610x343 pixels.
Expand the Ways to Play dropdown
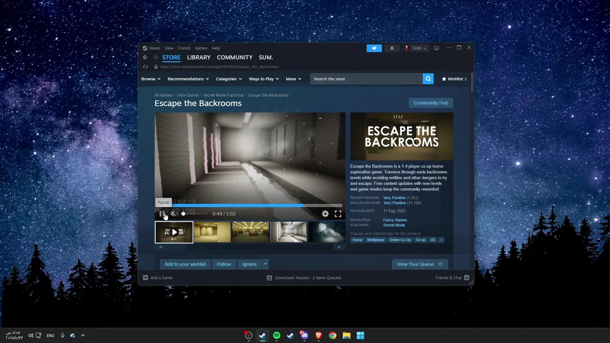click(264, 79)
